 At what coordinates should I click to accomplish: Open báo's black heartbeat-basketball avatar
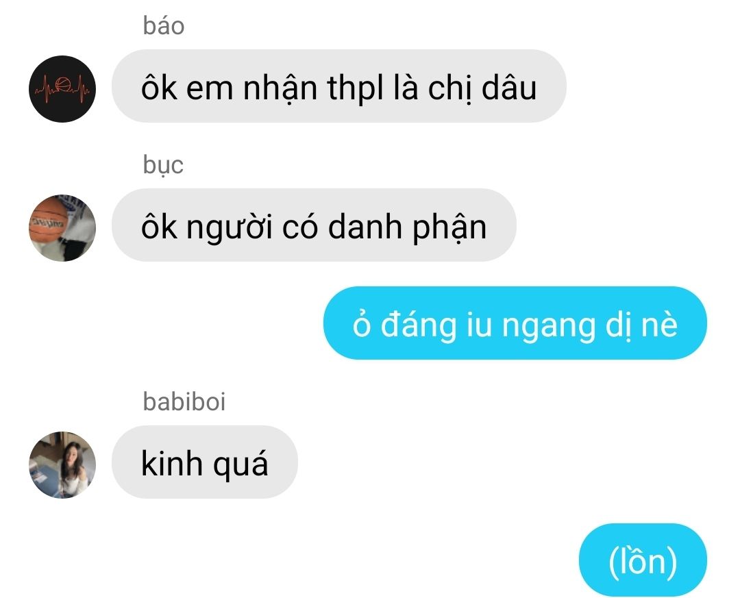(62, 89)
